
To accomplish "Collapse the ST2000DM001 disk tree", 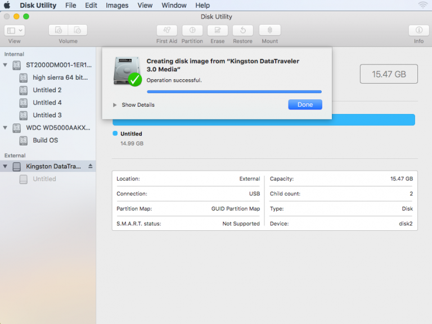I will pyautogui.click(x=5, y=65).
